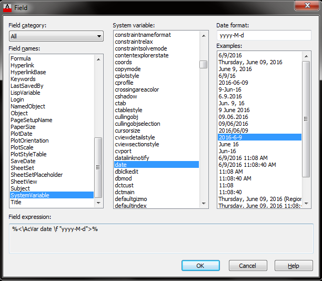The image size is (322, 281).
Task: Click the Examples list scrollbar thumb
Action: [x=306, y=119]
